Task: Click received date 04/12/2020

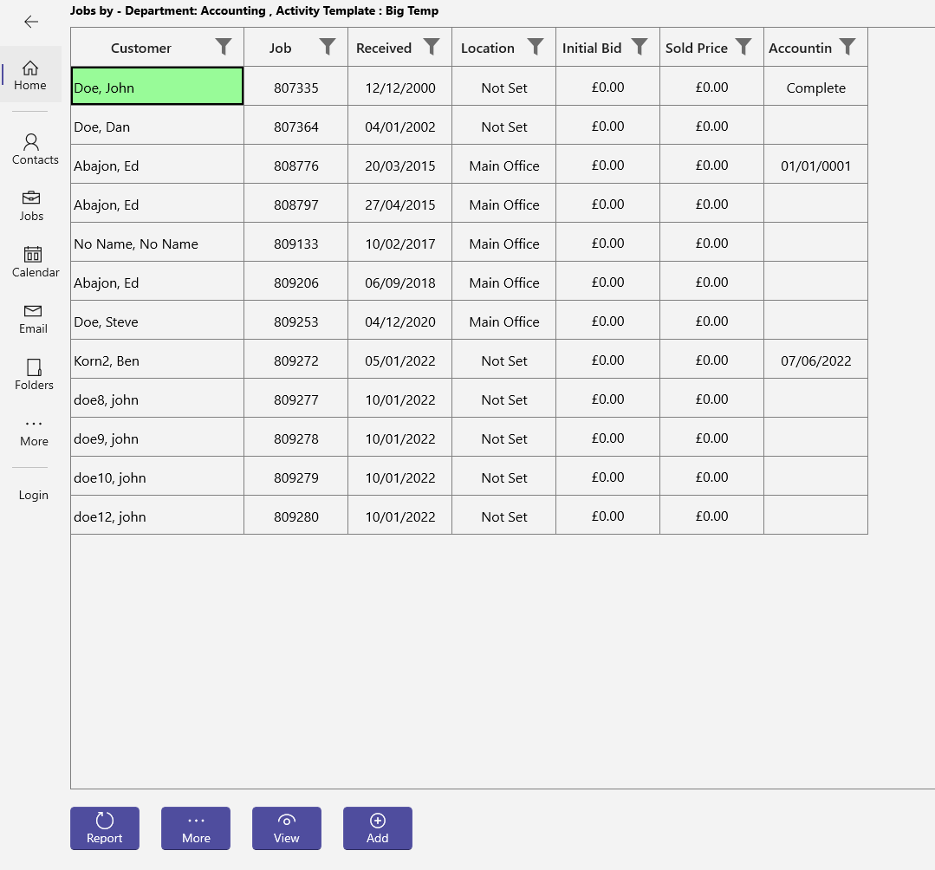Action: [x=400, y=322]
